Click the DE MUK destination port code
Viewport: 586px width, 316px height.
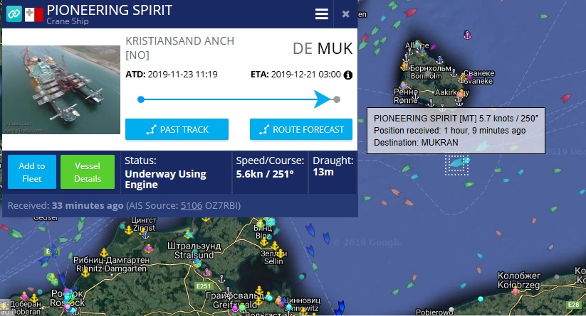(323, 49)
